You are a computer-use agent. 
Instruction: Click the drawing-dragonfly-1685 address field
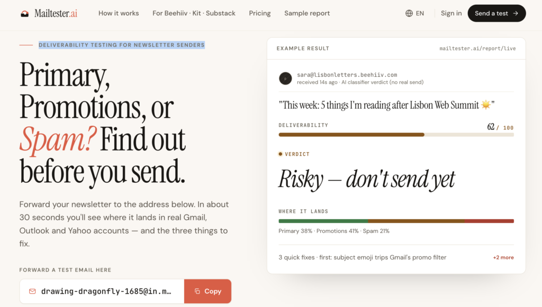pos(102,291)
